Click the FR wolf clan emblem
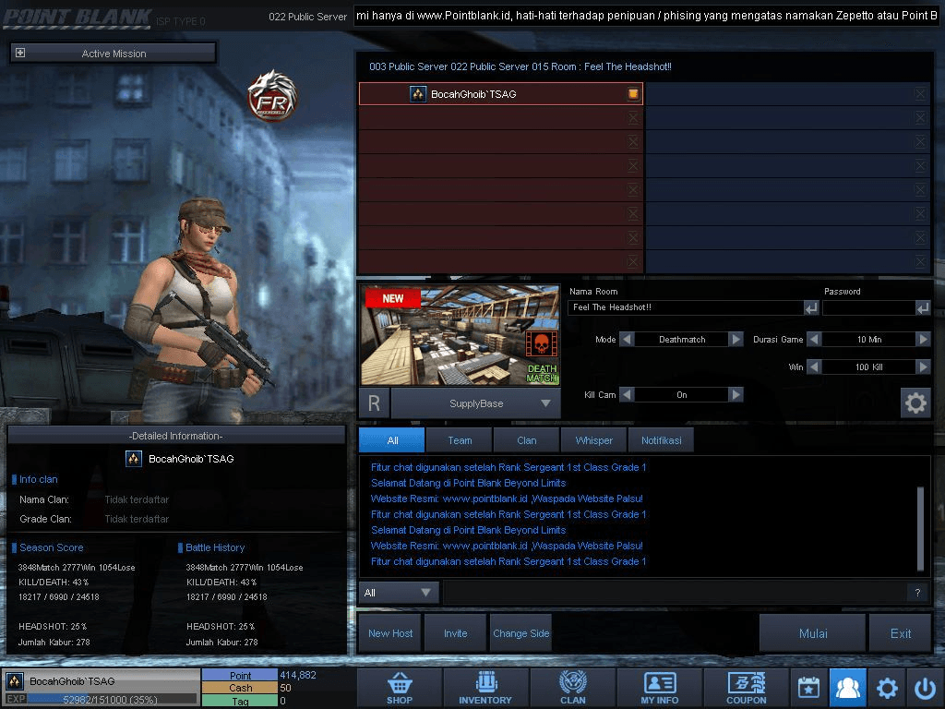 273,95
